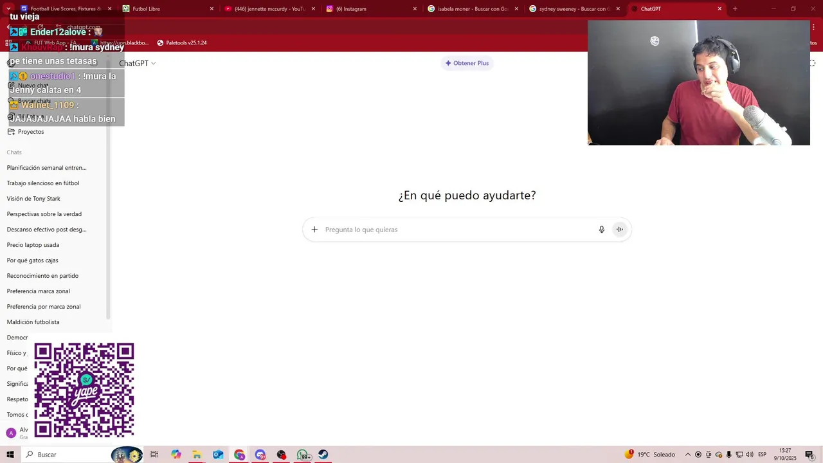Open a new browser tab with plus
Image resolution: width=823 pixels, height=463 pixels.
pos(735,9)
